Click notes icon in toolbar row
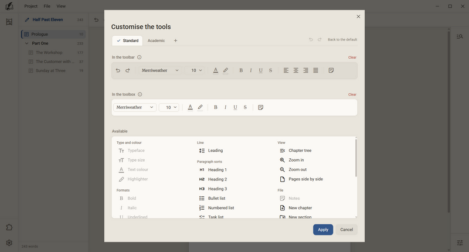Screen dimensions: 469x252 point(331,70)
